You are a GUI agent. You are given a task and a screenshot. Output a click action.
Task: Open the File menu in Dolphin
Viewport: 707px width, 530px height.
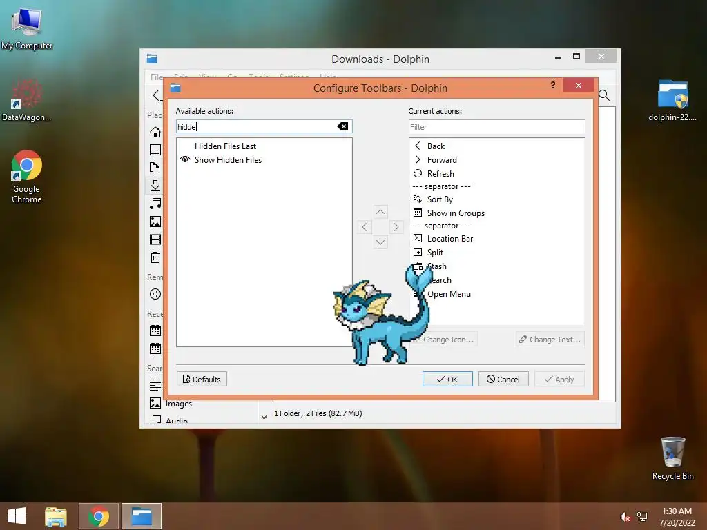tap(156, 77)
